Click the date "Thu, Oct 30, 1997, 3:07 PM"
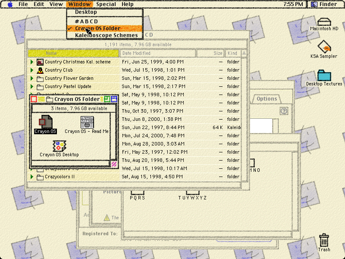The height and width of the screenshot is (259, 345). tap(153, 111)
